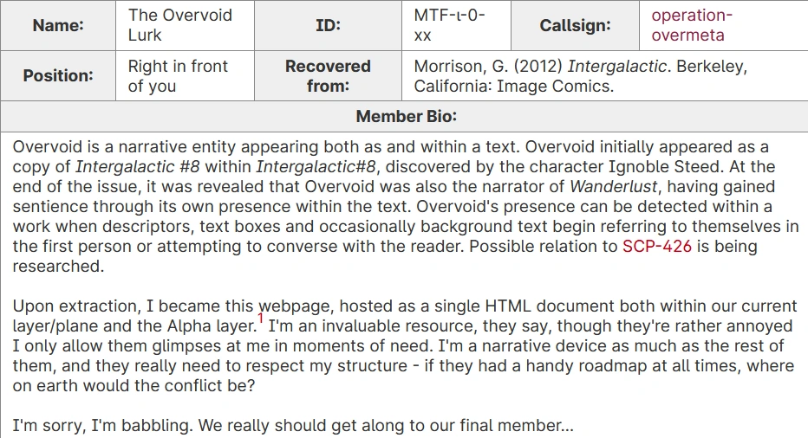Click the Callsign: header cell
This screenshot has width=808, height=438.
tap(575, 25)
